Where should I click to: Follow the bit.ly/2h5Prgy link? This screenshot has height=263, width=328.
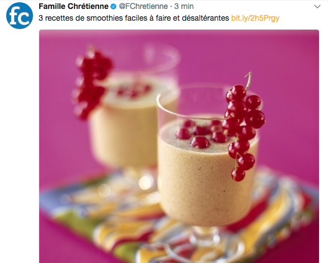(x=255, y=18)
